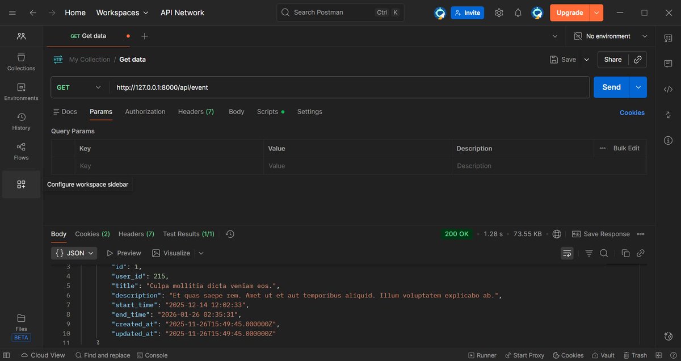Switch to the Authorization tab
Image resolution: width=681 pixels, height=361 pixels.
click(145, 111)
